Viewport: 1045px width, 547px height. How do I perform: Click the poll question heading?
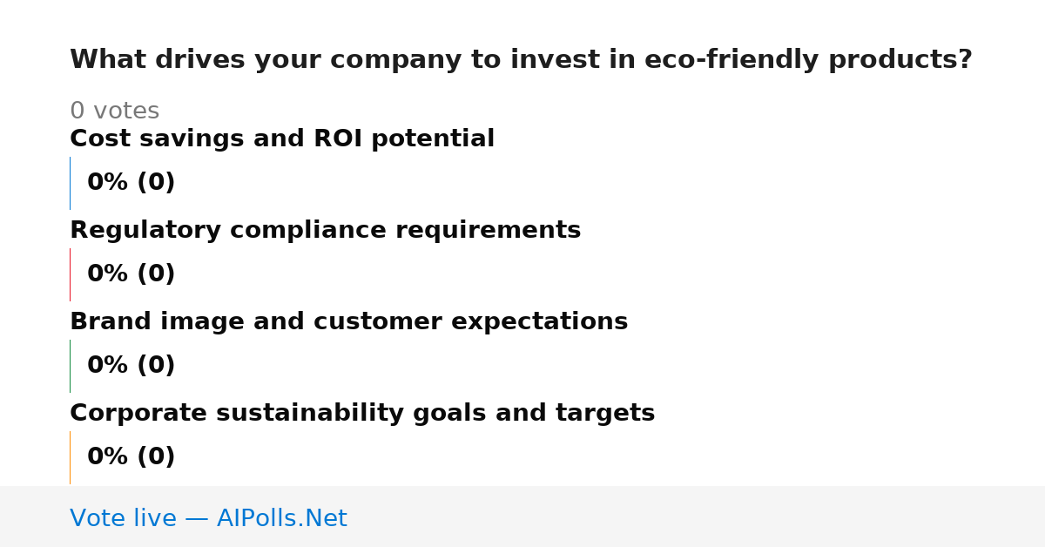(521, 60)
